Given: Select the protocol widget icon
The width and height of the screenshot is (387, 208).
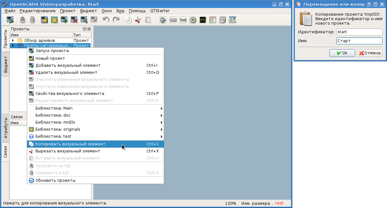Looking at the screenshot, I should point(213,20).
